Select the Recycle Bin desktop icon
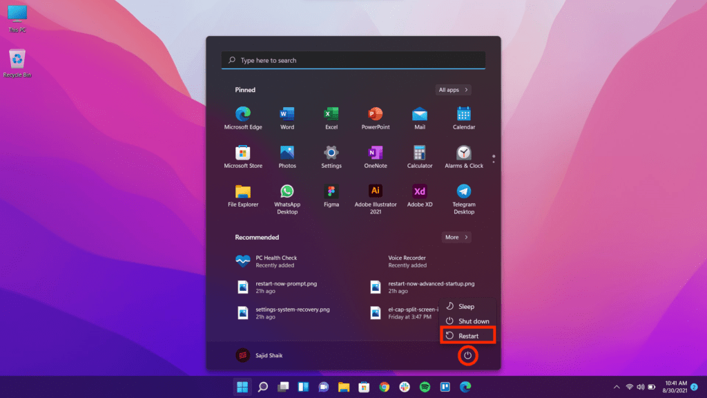The image size is (707, 398). (17, 64)
